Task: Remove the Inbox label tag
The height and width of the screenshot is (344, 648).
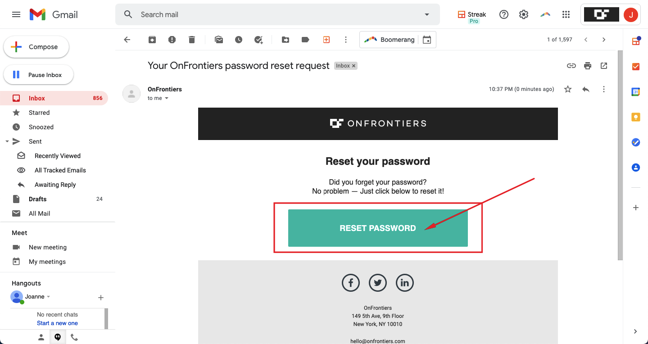Action: coord(354,66)
